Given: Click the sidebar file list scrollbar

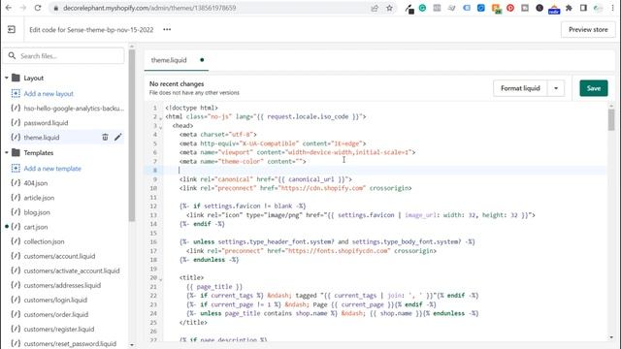Looking at the screenshot, I should coord(132,136).
